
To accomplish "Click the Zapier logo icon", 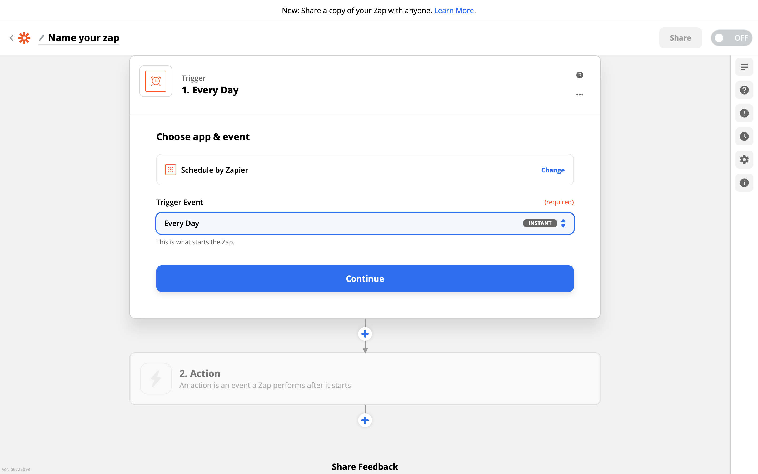I will point(24,38).
